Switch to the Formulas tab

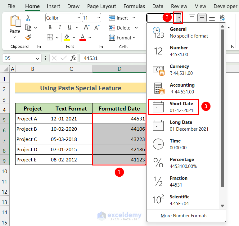pyautogui.click(x=134, y=6)
